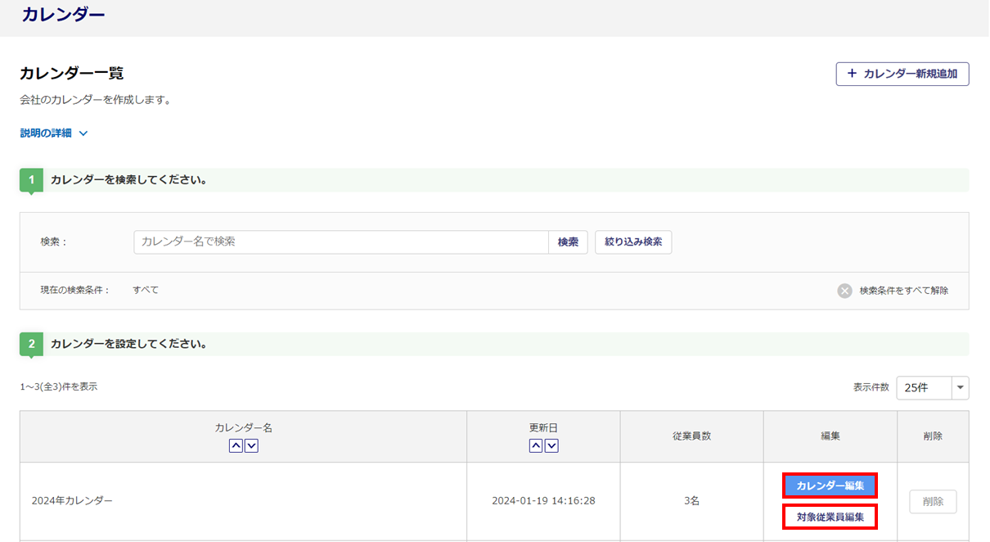Click the 3名 employee count cell
The height and width of the screenshot is (542, 990).
pos(691,501)
